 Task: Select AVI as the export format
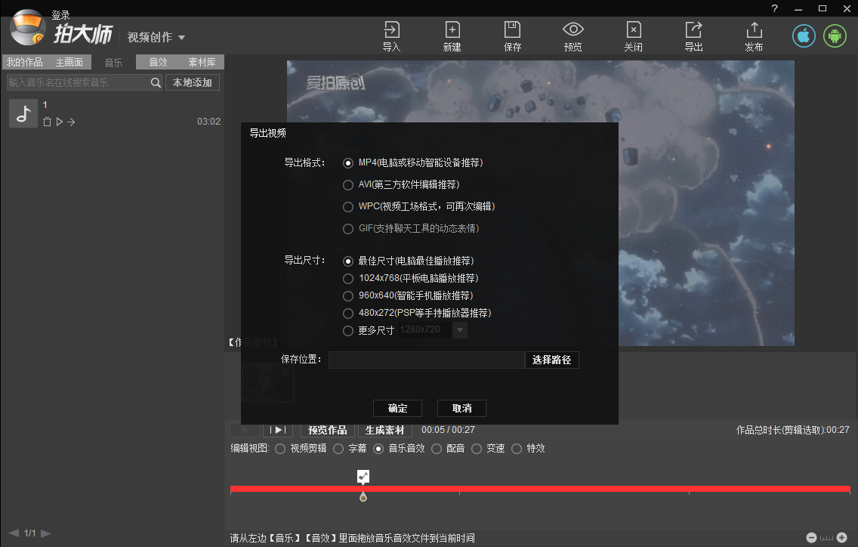[x=347, y=184]
